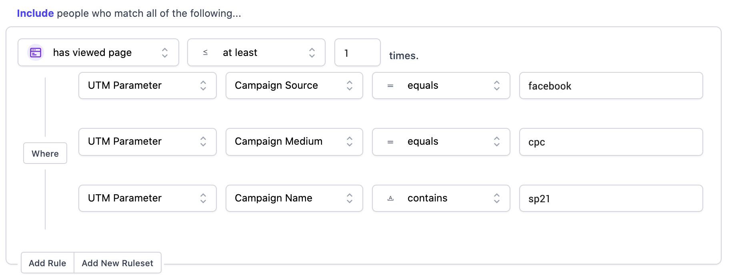Expand the 'at least' frequency dropdown
Viewport: 732px width, 279px height.
point(256,52)
